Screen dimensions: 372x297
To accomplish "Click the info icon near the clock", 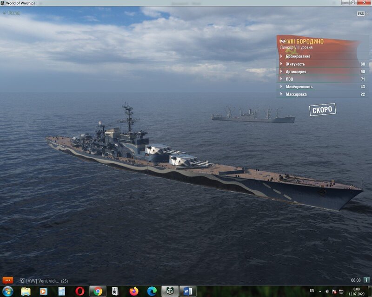I will [x=366, y=280].
